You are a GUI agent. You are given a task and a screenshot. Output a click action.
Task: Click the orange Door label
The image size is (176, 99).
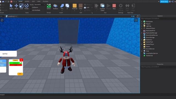15,61
